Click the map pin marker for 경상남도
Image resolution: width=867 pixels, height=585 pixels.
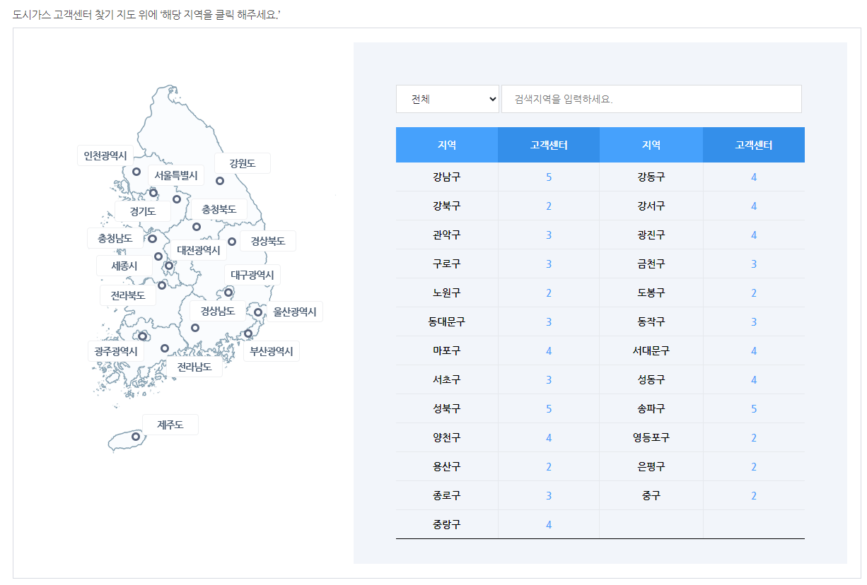pos(195,328)
